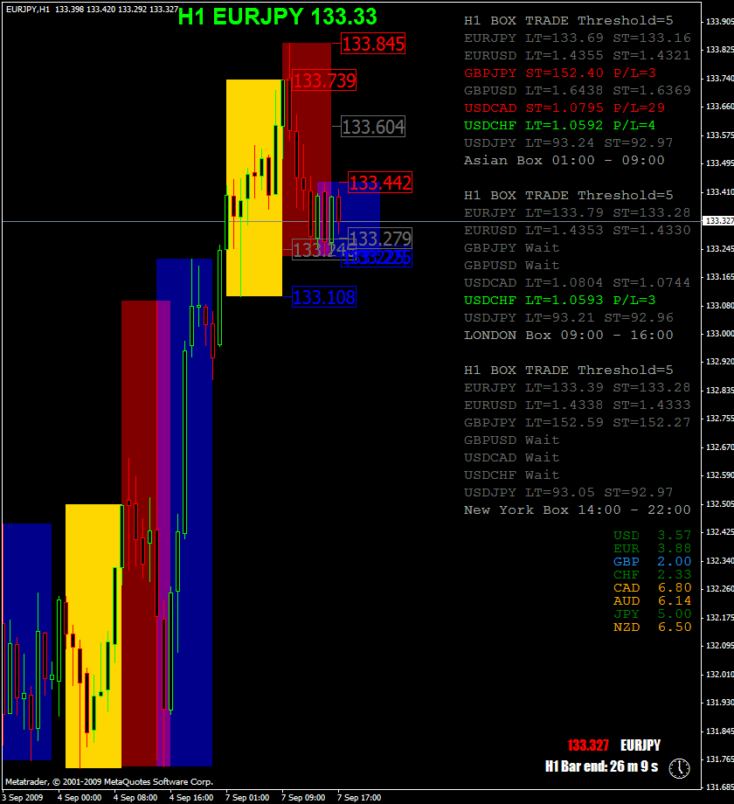Click the GBPJPY Wait row
Viewport: 734px width, 804px height.
[x=511, y=247]
